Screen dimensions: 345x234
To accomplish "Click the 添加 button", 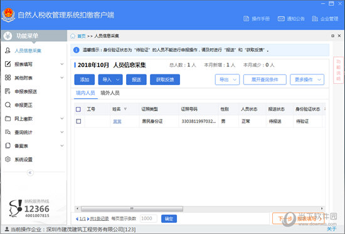I will [85, 79].
